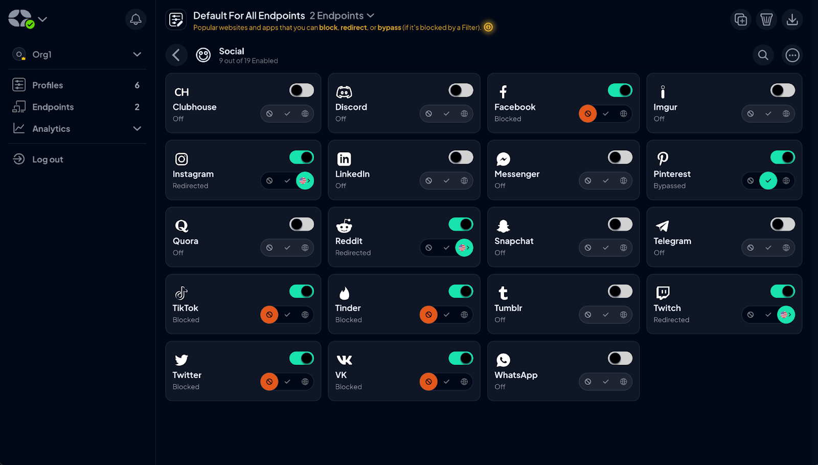Expand the Org1 organization dropdown
Viewport: 818px width, 465px height.
137,54
